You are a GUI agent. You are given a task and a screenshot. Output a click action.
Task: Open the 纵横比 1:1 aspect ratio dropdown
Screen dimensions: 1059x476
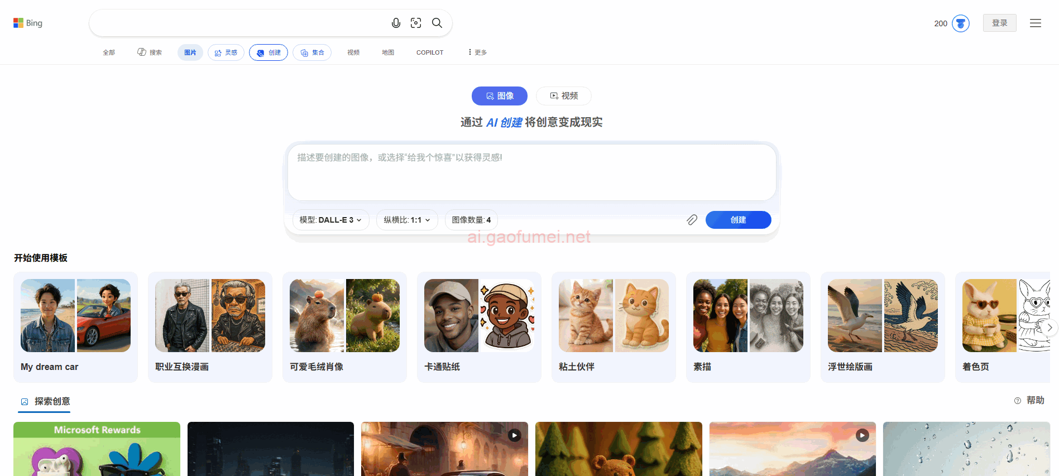click(x=406, y=220)
